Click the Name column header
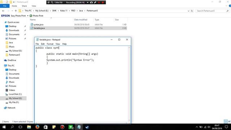The height and width of the screenshot is (130, 231). (x=33, y=19)
